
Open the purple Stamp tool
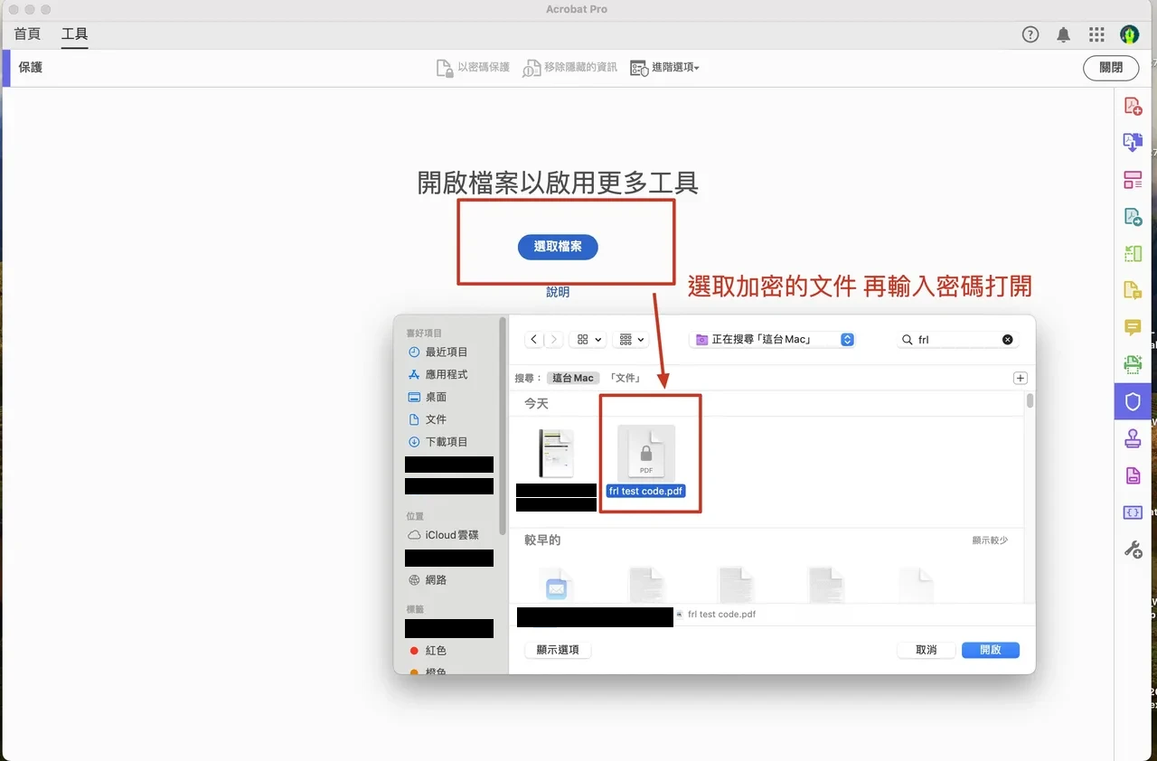(x=1133, y=438)
